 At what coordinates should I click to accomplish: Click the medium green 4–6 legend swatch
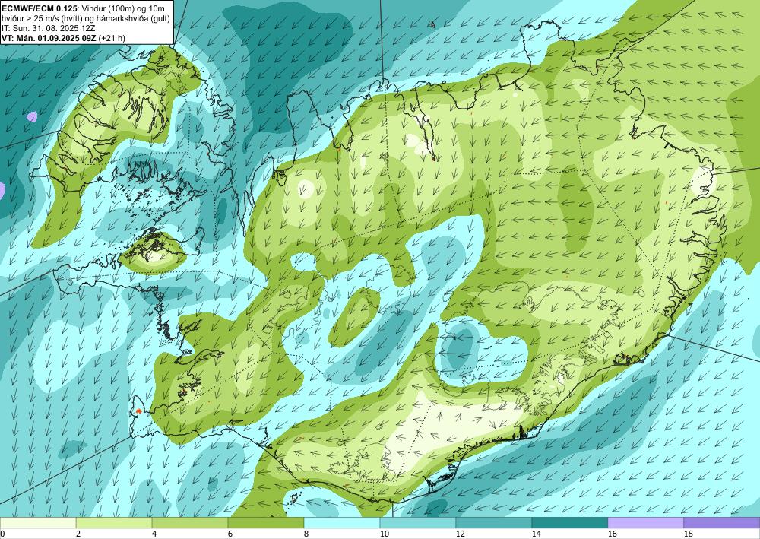tap(190, 523)
